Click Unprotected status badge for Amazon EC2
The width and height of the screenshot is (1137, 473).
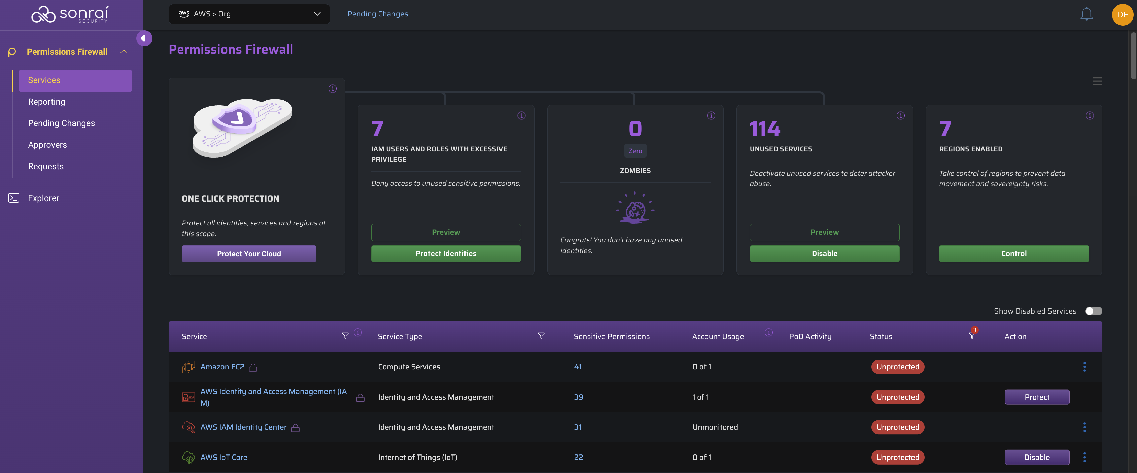897,367
